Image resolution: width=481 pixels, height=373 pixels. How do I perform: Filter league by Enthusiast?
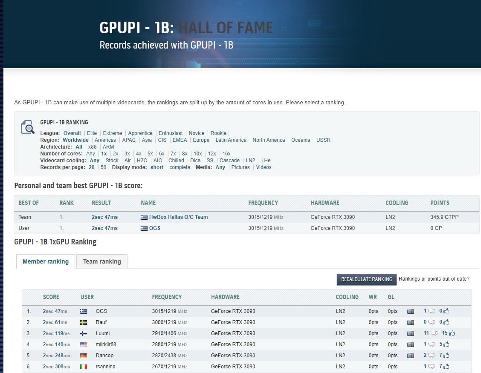(x=171, y=133)
